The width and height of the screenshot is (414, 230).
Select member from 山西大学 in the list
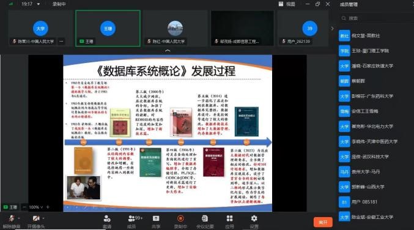tap(376, 187)
